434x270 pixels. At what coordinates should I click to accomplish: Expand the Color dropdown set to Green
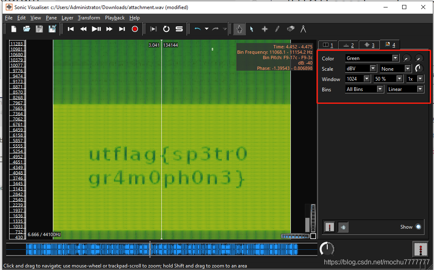coord(395,58)
